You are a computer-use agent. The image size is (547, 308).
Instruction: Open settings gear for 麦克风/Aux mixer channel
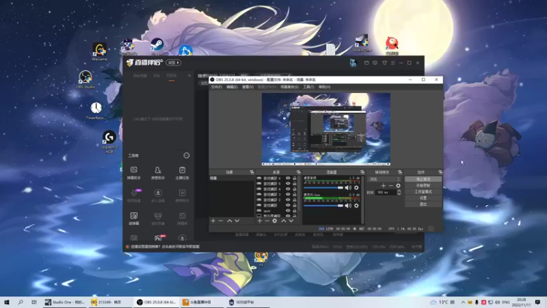click(x=356, y=206)
